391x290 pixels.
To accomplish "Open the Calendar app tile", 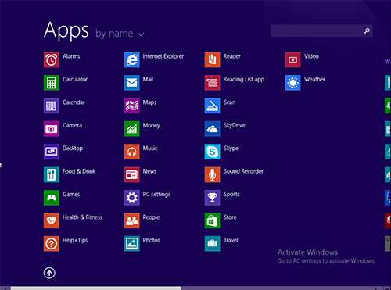I will pos(51,106).
